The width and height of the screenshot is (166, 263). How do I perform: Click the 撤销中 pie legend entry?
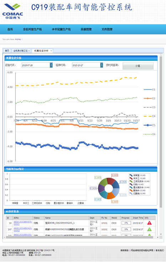pos(138,191)
